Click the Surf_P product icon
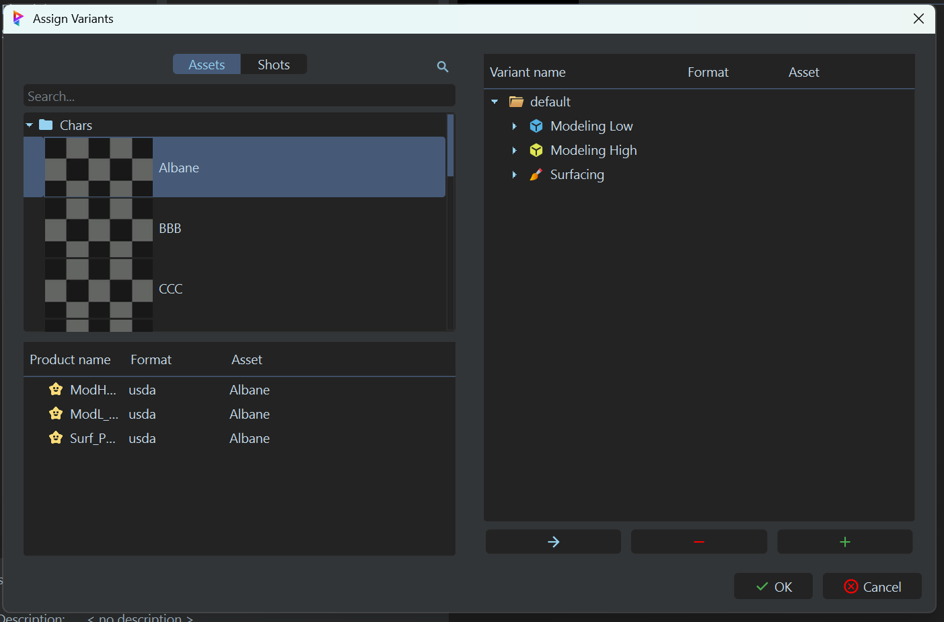 pyautogui.click(x=56, y=438)
